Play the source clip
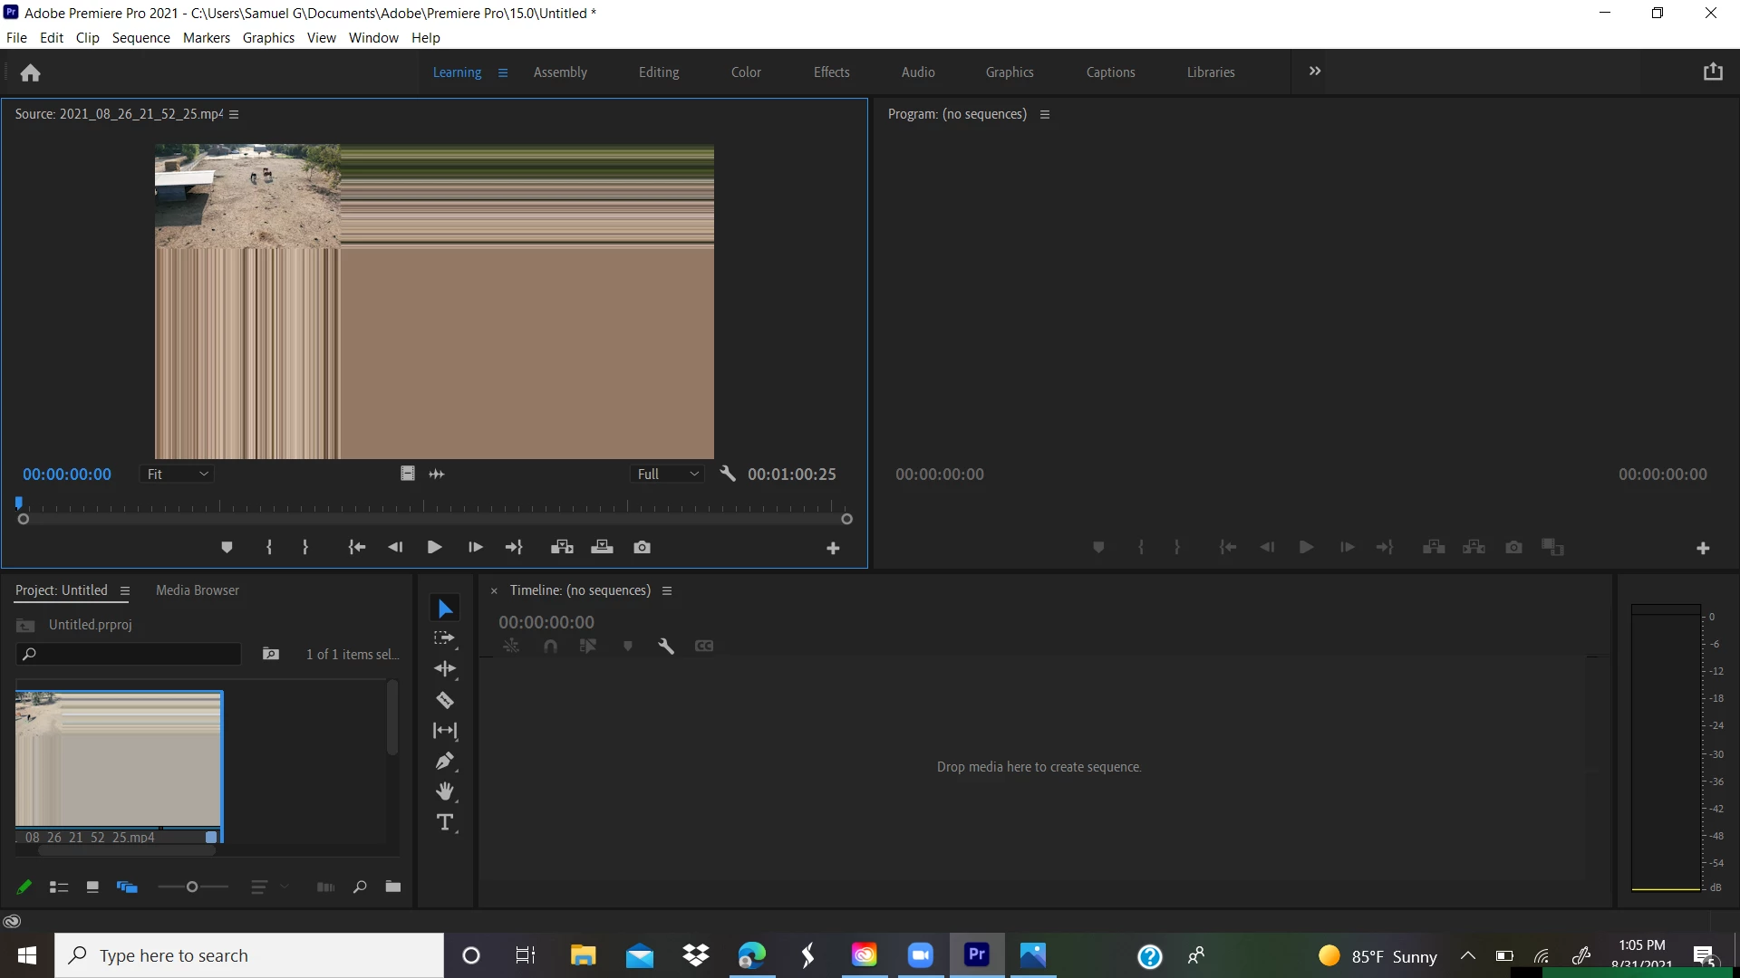This screenshot has width=1740, height=978. 434,547
